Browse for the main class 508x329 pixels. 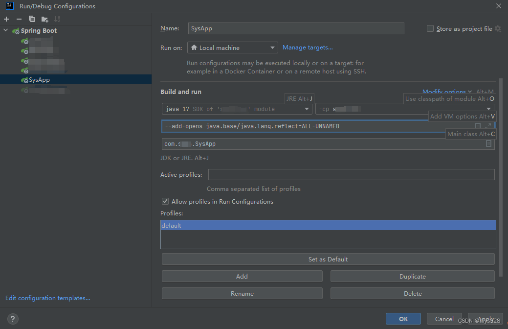point(488,143)
